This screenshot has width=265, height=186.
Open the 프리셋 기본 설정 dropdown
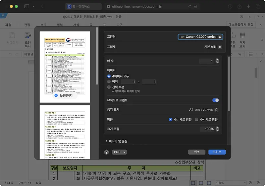pyautogui.click(x=213, y=47)
